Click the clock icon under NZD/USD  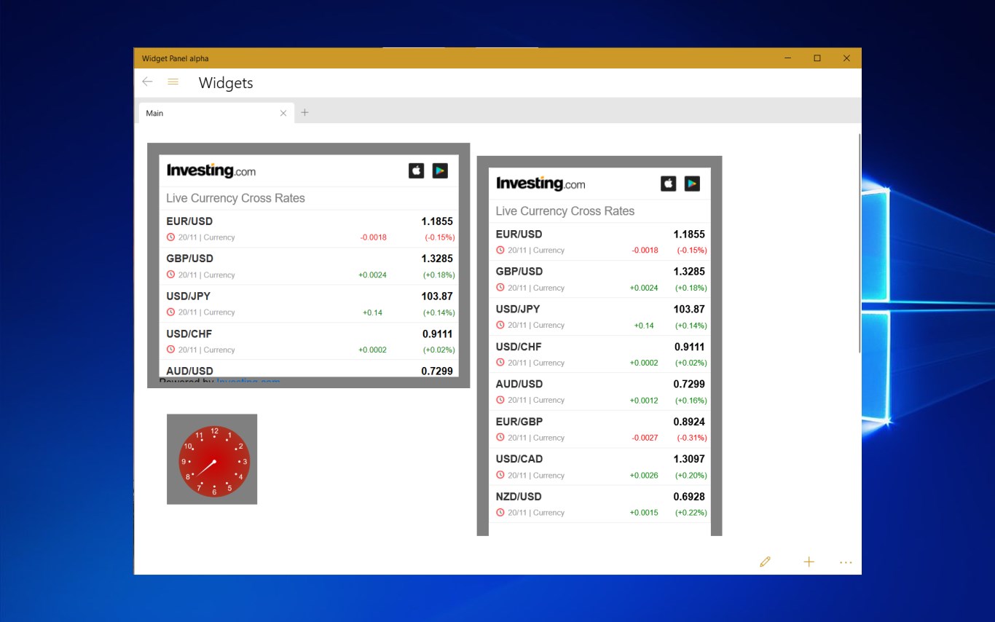(x=500, y=512)
